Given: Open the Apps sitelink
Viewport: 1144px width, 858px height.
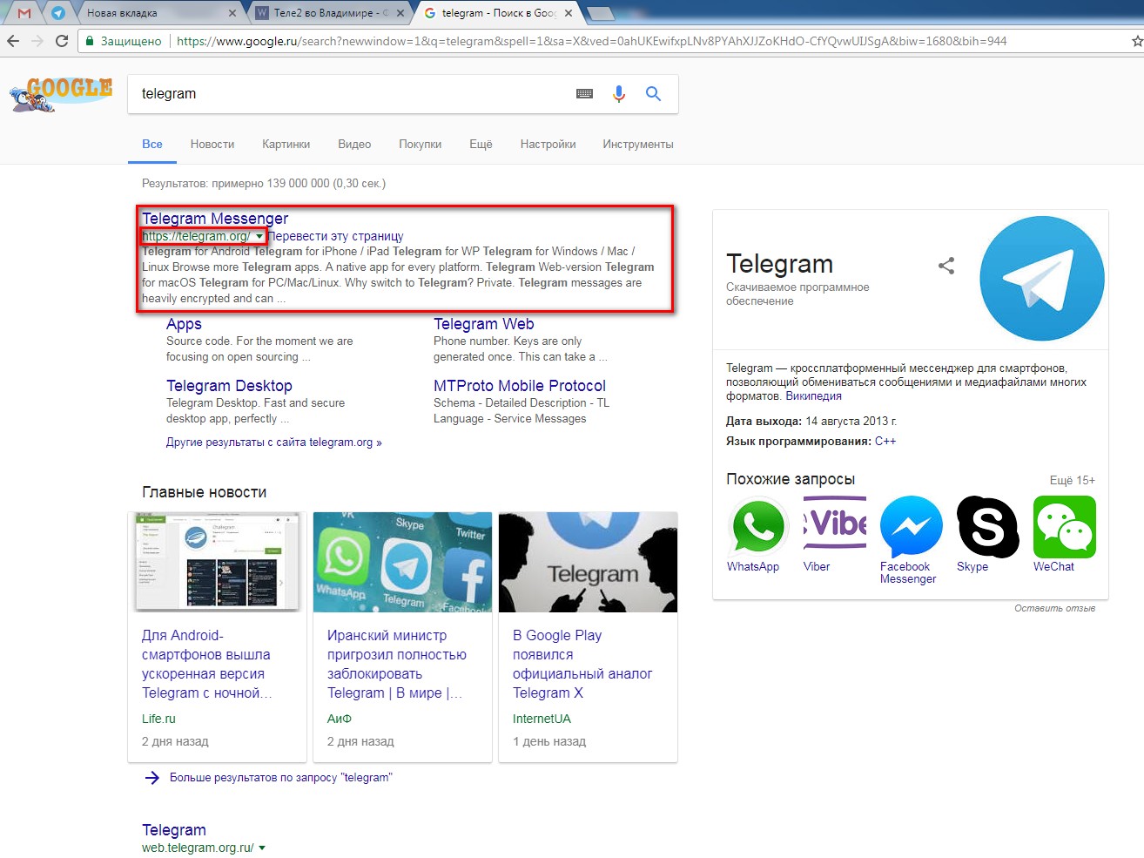Looking at the screenshot, I should [x=184, y=324].
